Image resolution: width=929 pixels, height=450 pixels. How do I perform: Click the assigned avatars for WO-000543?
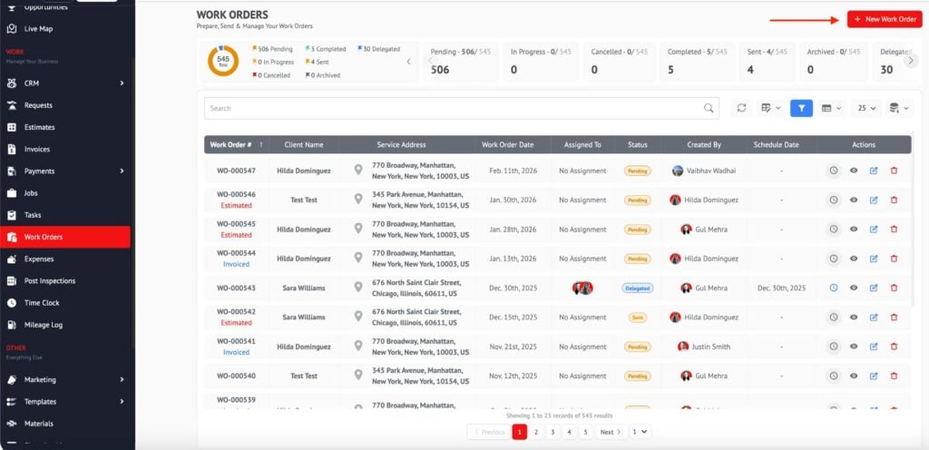click(x=582, y=288)
